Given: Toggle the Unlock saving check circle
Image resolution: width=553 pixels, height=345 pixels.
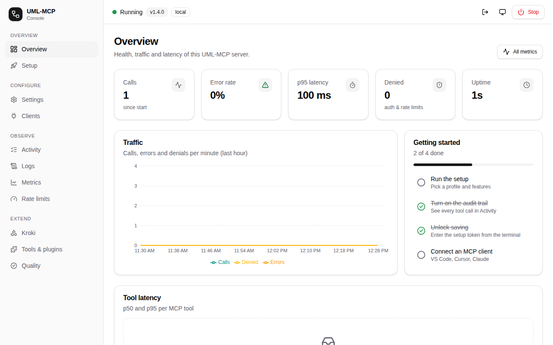Looking at the screenshot, I should coord(421,231).
